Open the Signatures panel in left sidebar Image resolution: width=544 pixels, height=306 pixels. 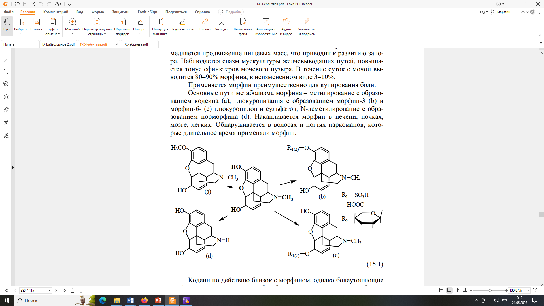coord(6,135)
